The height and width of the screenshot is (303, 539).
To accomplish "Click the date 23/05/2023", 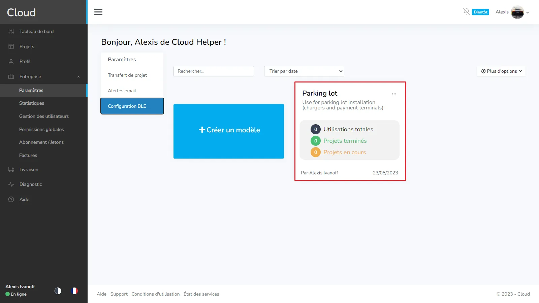I will coord(385,173).
